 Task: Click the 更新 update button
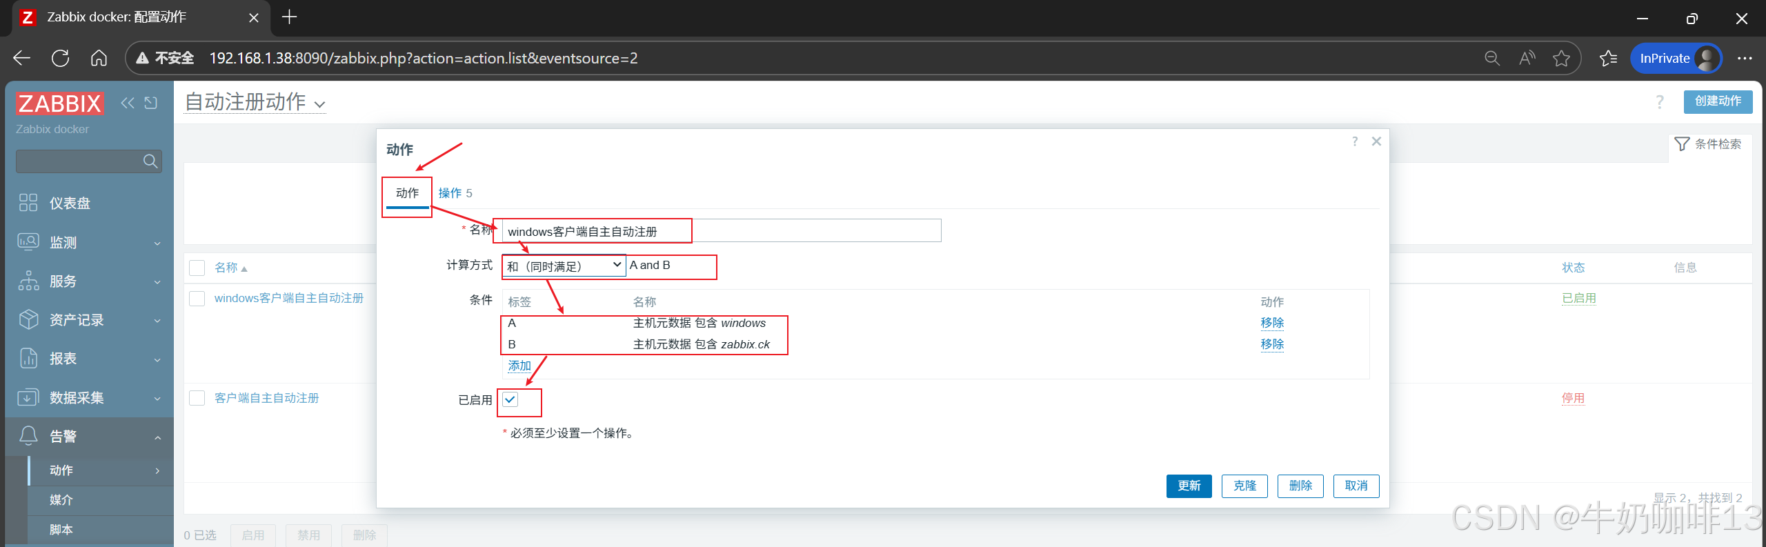click(x=1189, y=486)
